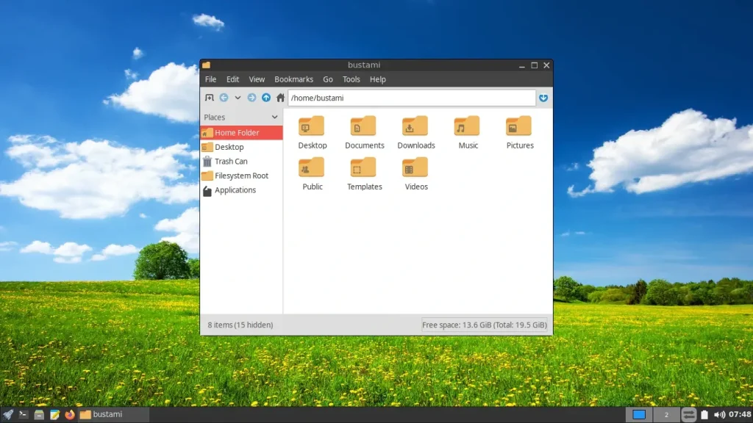Open the Go menu
Viewport: 753px width, 423px height.
click(x=327, y=79)
